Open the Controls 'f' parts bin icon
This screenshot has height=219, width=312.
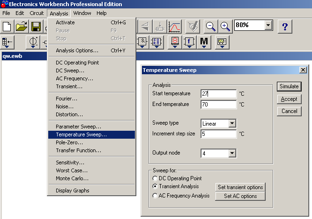coord(189,42)
